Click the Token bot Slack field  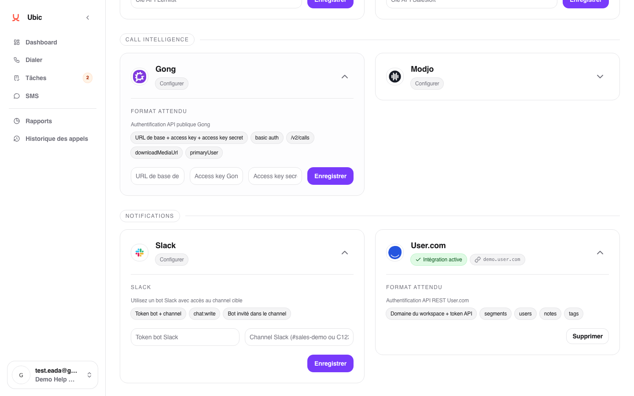(x=185, y=337)
